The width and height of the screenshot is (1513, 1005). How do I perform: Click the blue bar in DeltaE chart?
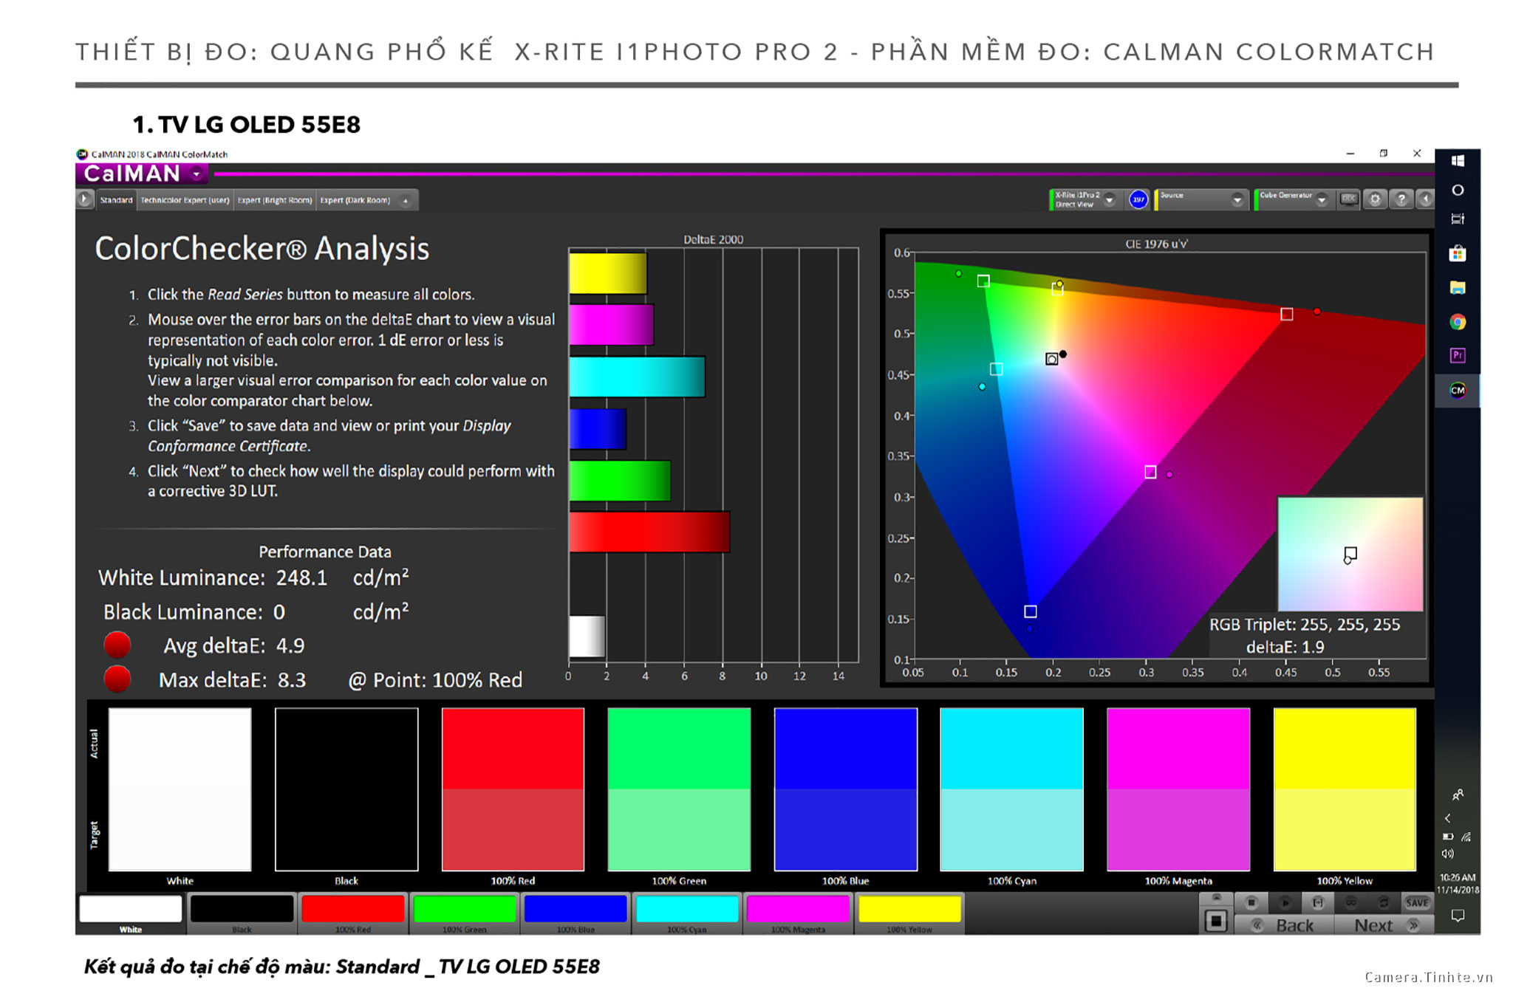pyautogui.click(x=598, y=429)
